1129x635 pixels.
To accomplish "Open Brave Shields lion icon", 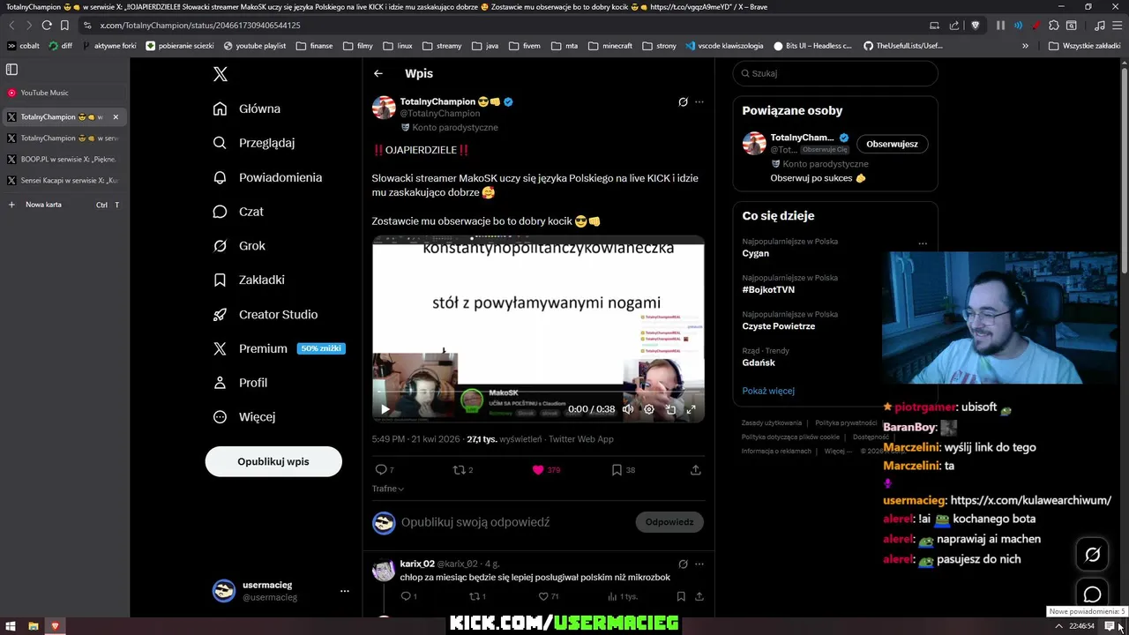I will click(x=975, y=26).
